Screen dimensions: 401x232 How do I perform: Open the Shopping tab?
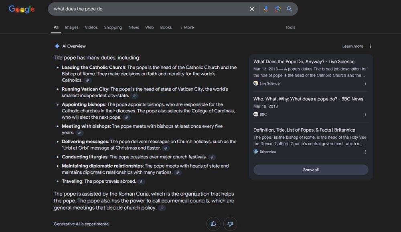point(113,27)
